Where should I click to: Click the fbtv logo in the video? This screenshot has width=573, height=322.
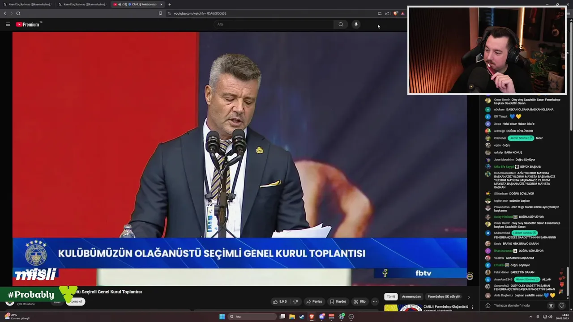tap(423, 273)
